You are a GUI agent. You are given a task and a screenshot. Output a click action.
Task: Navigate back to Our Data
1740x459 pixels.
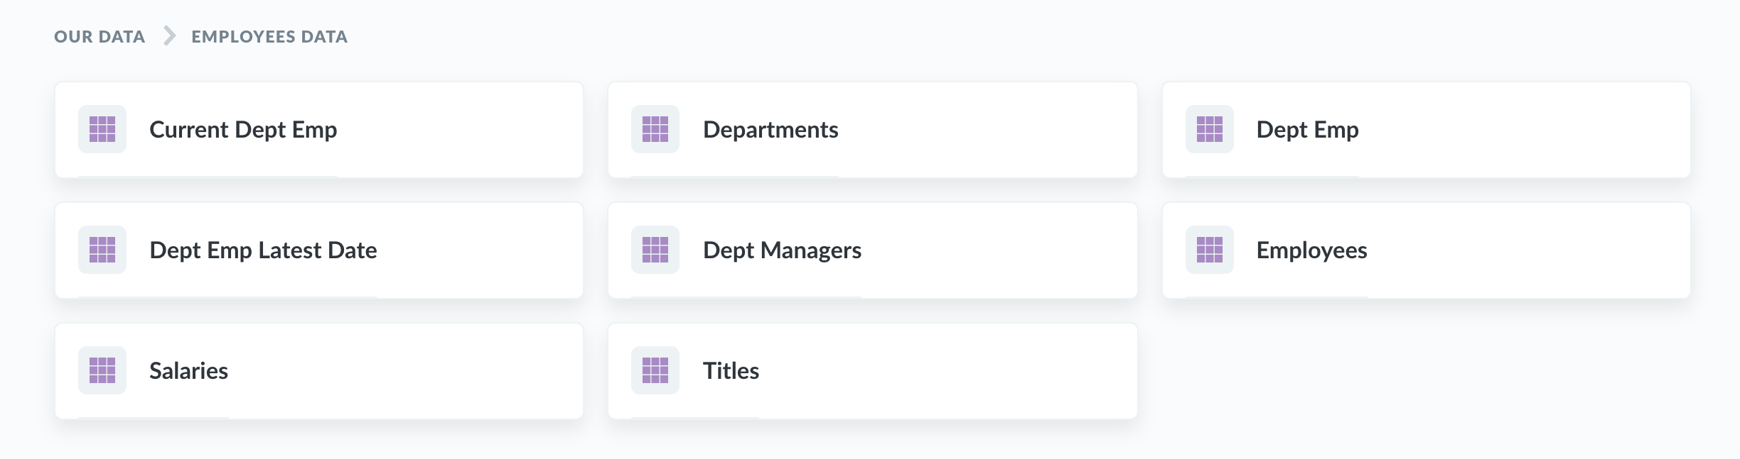point(98,37)
